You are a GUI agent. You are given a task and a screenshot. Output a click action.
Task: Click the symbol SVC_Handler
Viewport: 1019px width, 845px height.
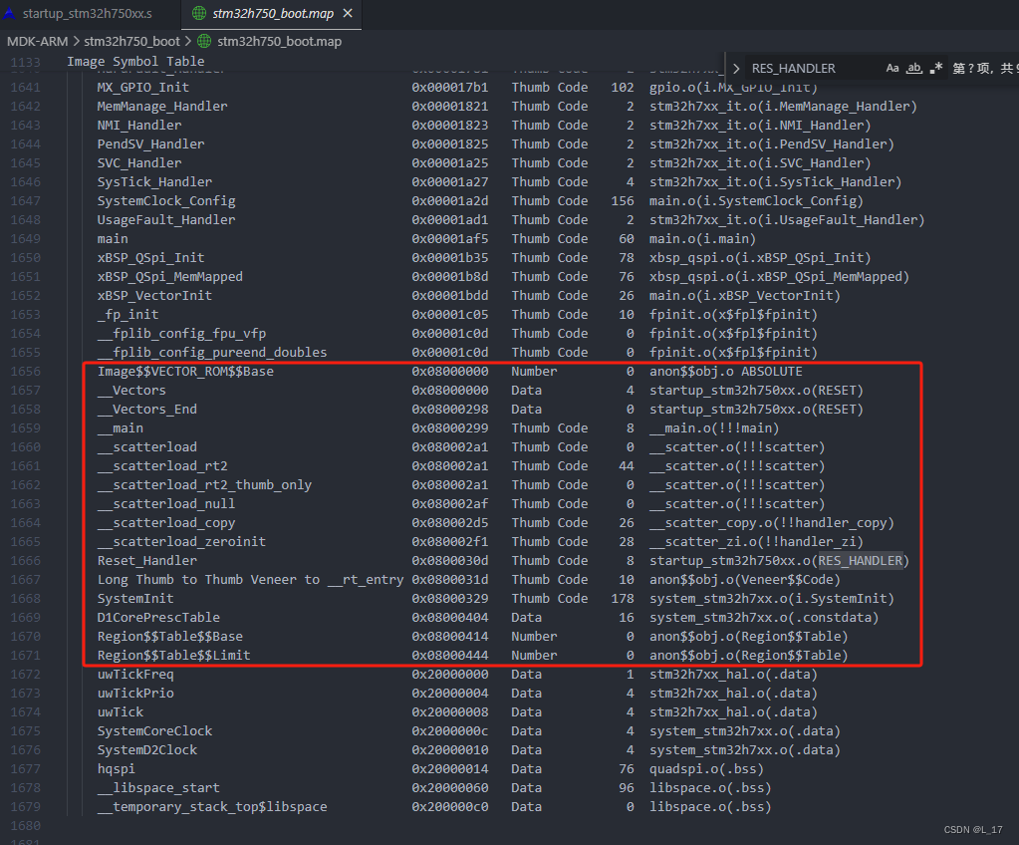point(139,162)
